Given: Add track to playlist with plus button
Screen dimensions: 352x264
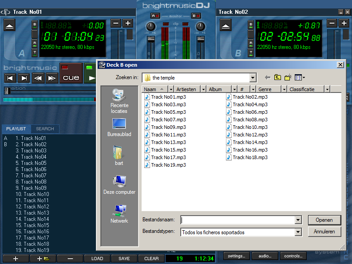Looking at the screenshot, I should tap(16, 259).
